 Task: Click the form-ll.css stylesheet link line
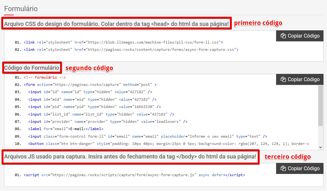click(123, 42)
